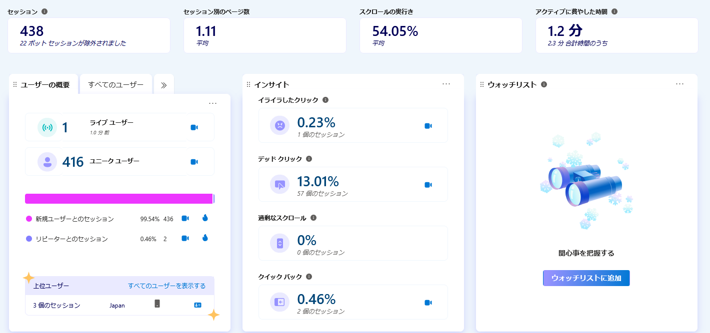View recordings for デッド クリック 13.01%

(x=428, y=185)
